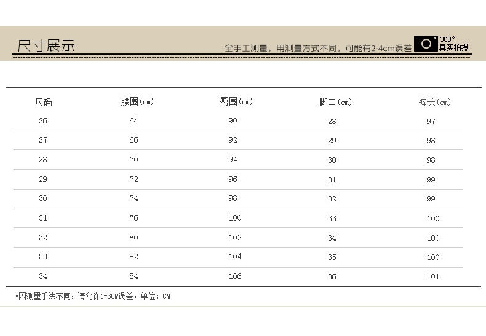
Task: Click hip value 104 in size 33 row
Action: tap(235, 257)
